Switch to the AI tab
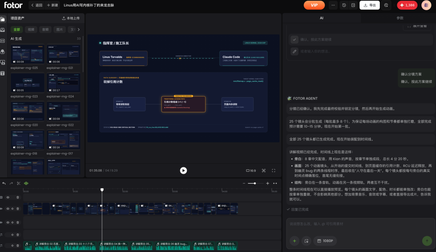This screenshot has width=436, height=252. (x=321, y=18)
